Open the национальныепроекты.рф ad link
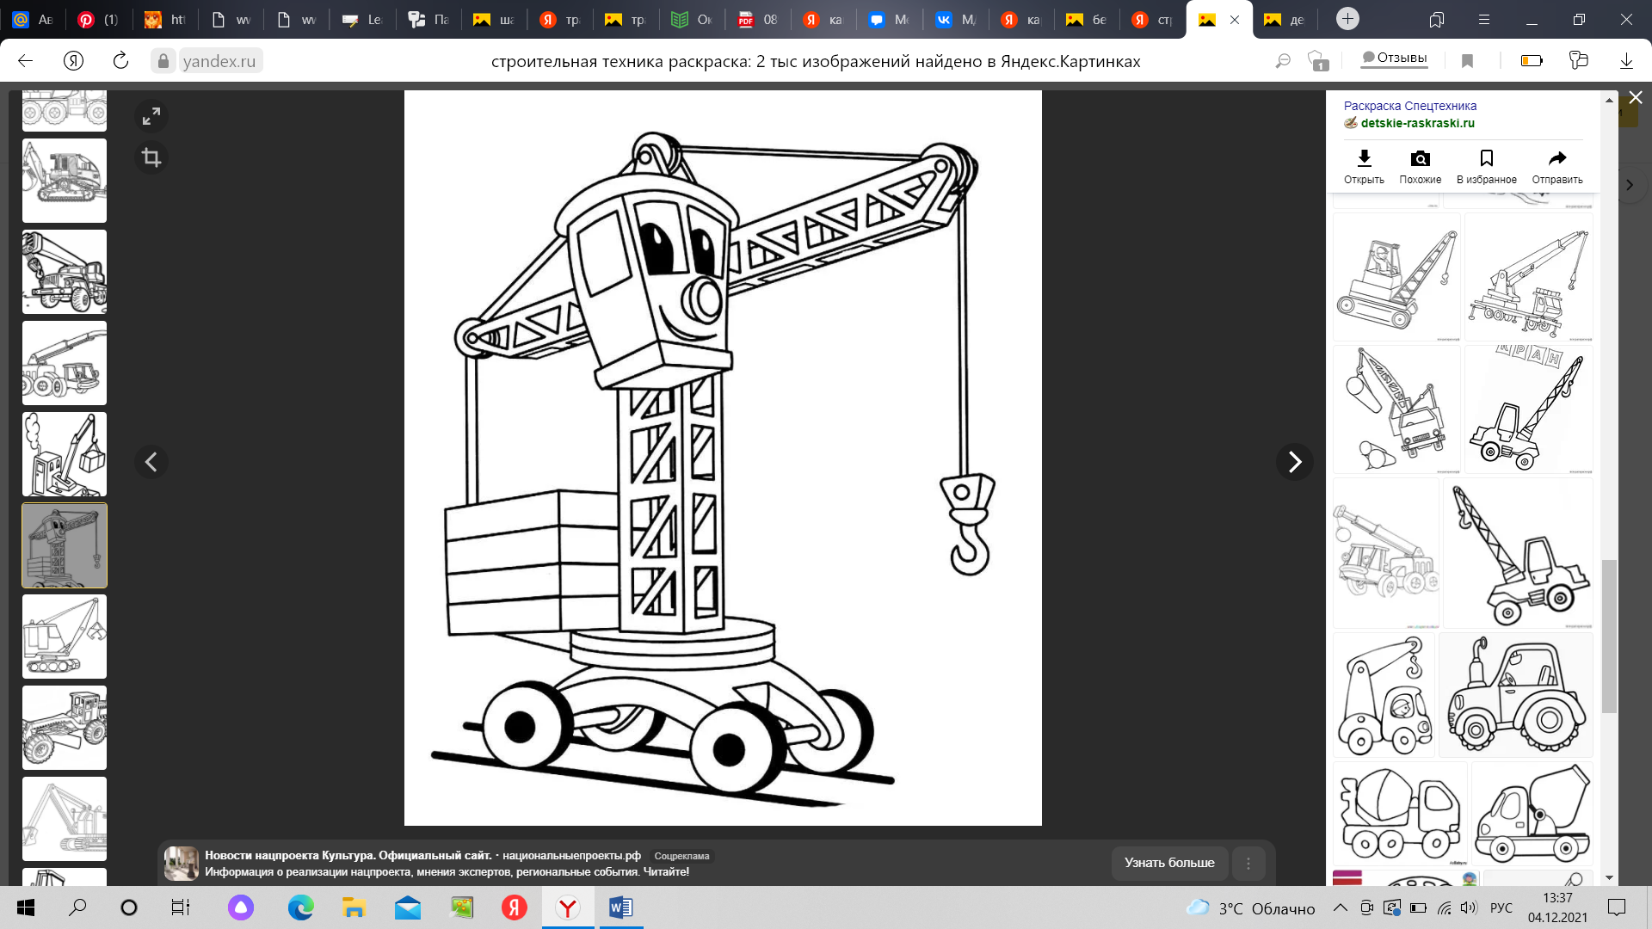This screenshot has width=1652, height=929. (571, 855)
